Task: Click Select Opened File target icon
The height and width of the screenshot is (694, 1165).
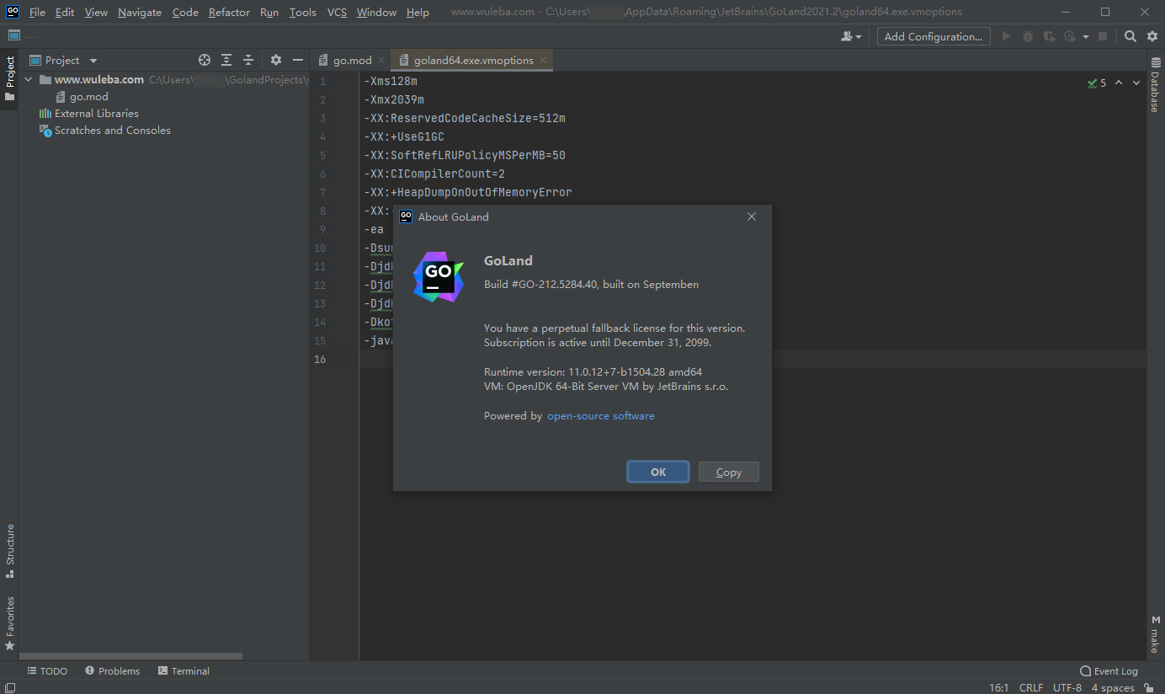Action: click(205, 60)
